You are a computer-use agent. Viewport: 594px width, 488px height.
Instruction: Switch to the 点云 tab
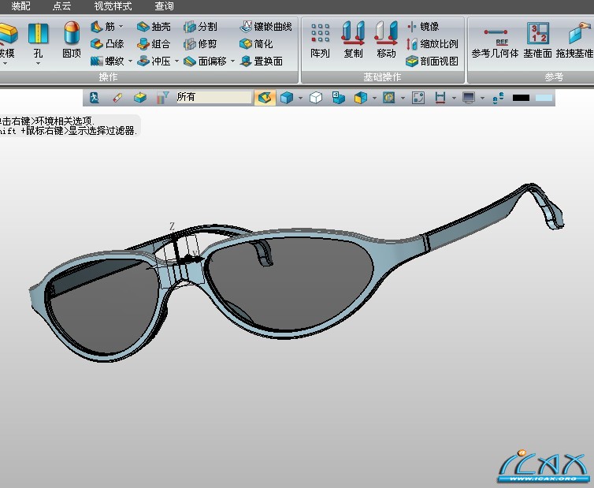pyautogui.click(x=61, y=6)
